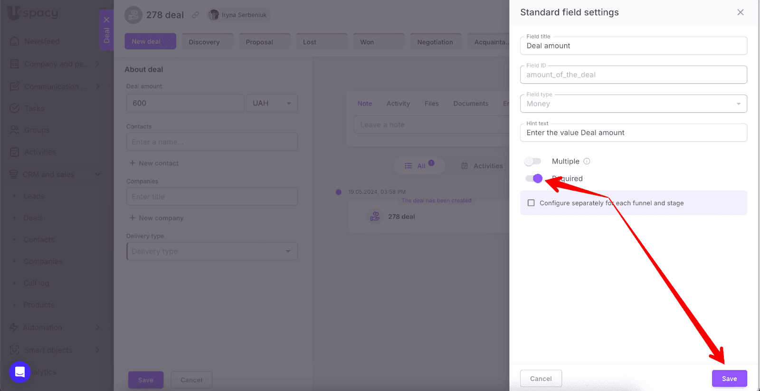
Task: Open the UAH currency dropdown
Action: pos(272,103)
